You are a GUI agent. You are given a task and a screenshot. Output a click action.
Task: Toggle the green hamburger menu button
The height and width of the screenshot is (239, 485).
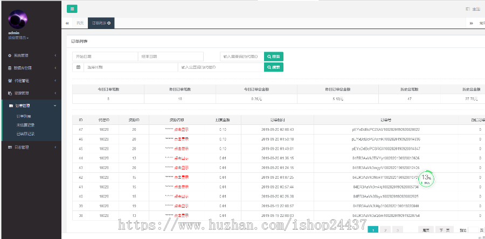pos(72,9)
